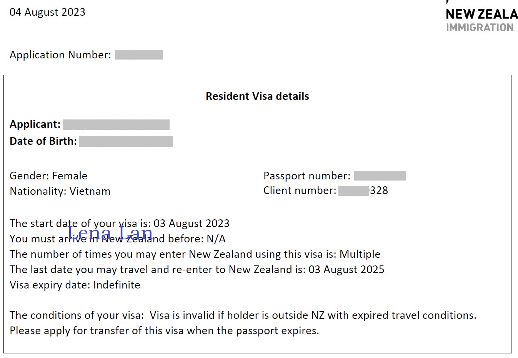Click the arrive before N/A line
Viewport: 518px width, 358px height.
[118, 239]
